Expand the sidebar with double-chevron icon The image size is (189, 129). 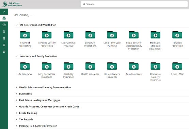(4, 12)
